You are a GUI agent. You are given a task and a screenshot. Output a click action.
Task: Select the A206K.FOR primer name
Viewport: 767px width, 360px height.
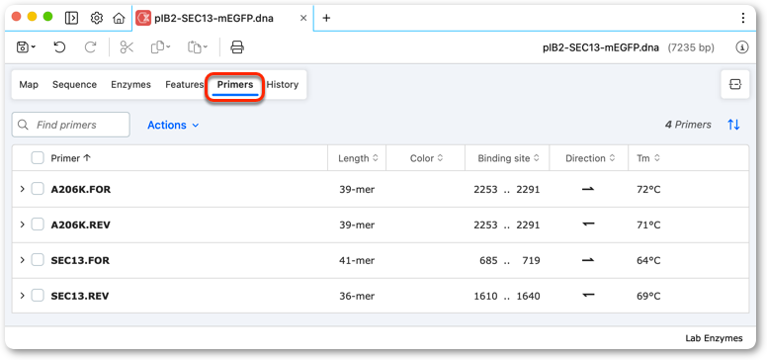81,189
